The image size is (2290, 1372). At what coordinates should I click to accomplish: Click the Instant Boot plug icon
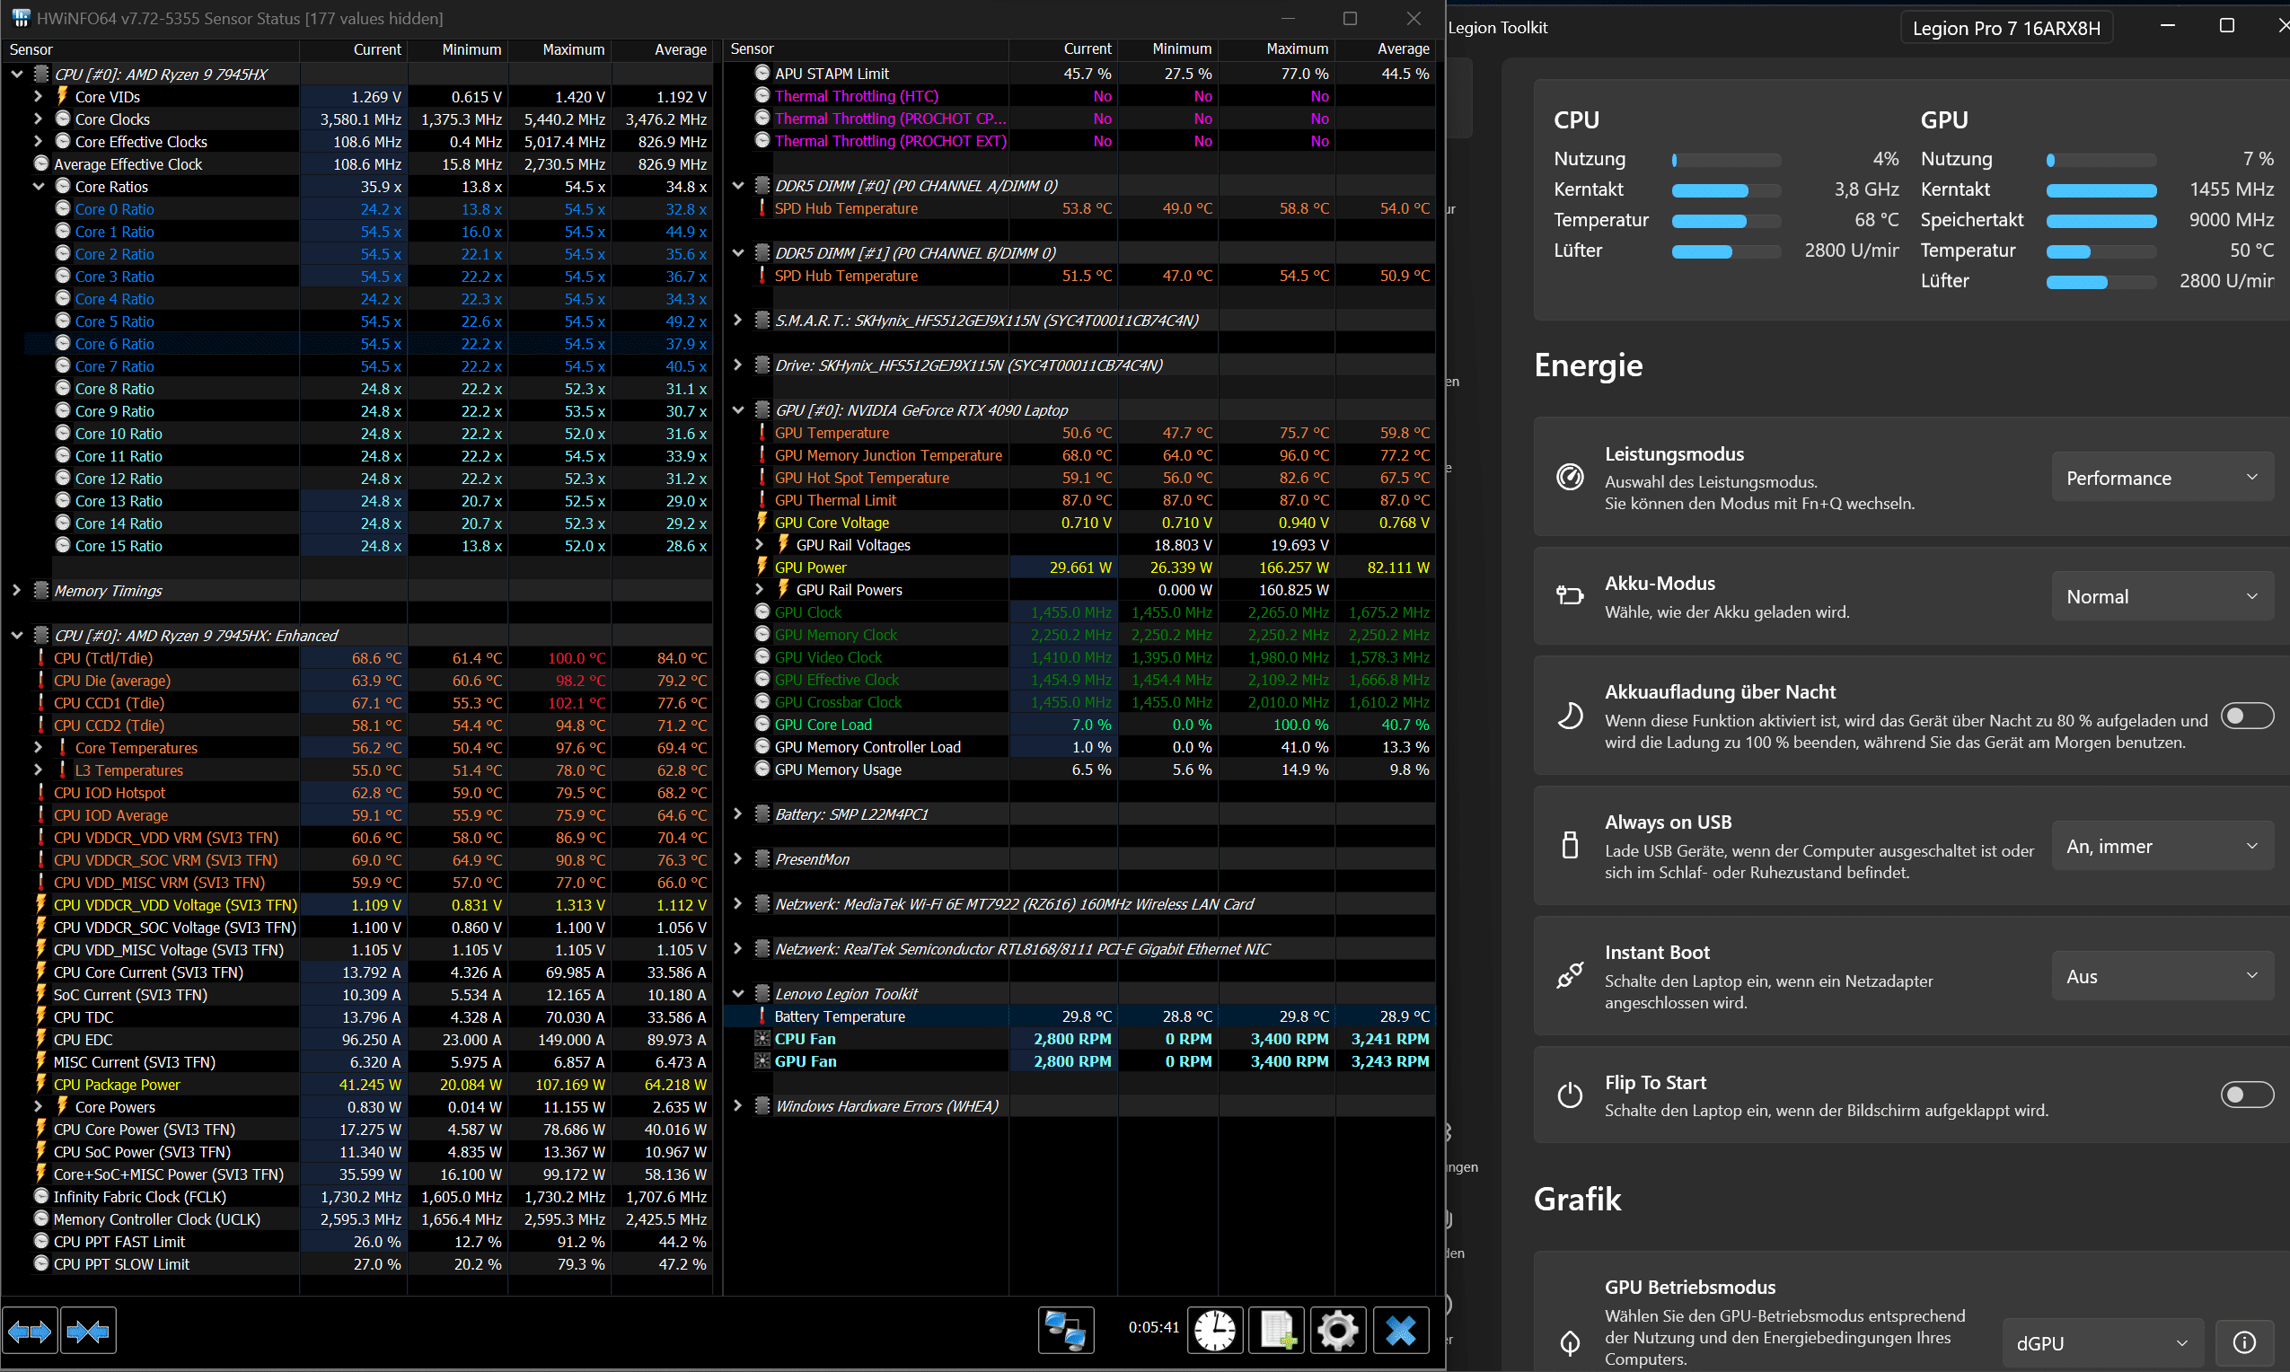click(x=1570, y=975)
